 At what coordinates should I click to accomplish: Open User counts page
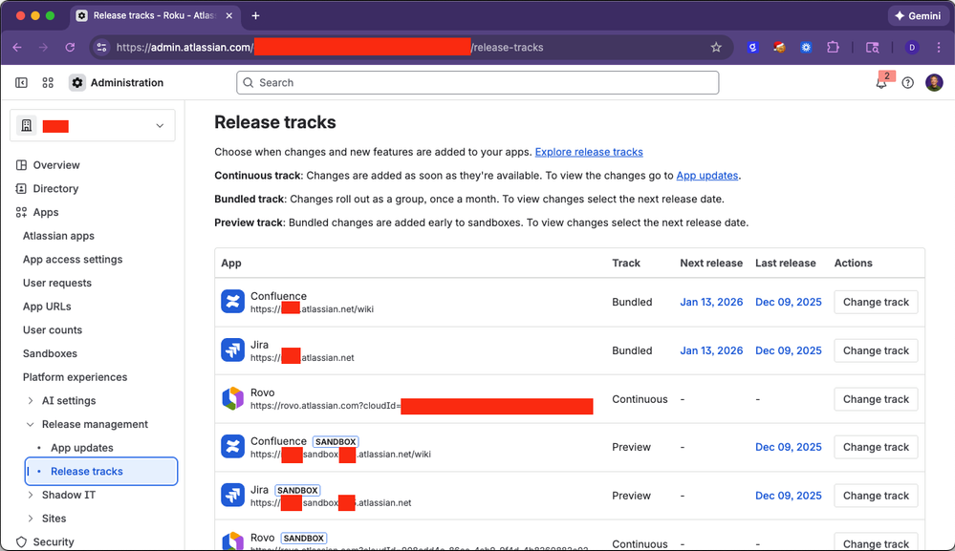pos(53,330)
